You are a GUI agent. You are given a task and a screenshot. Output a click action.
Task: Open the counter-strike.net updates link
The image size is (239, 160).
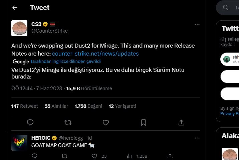(95, 54)
